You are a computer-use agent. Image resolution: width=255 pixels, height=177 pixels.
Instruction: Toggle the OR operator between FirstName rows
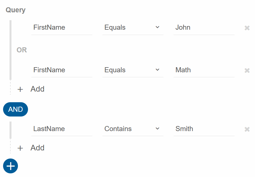[x=22, y=50]
